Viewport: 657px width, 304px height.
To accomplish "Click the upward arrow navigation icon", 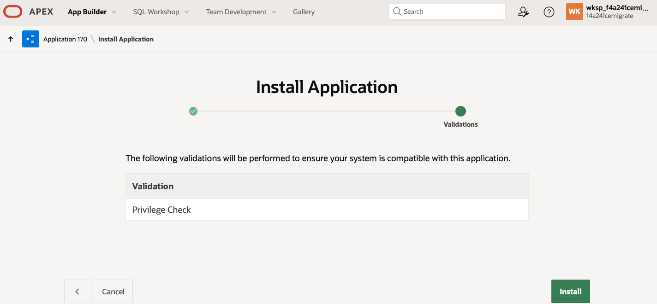I will (10, 39).
